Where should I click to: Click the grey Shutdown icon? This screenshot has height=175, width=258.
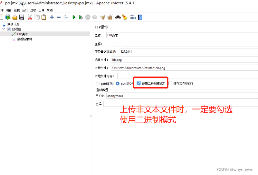click(x=95, y=17)
